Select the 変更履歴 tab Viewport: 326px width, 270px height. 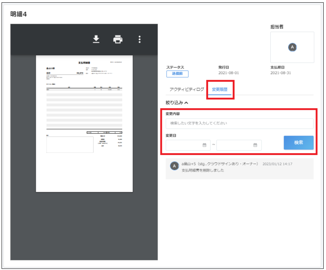point(219,89)
